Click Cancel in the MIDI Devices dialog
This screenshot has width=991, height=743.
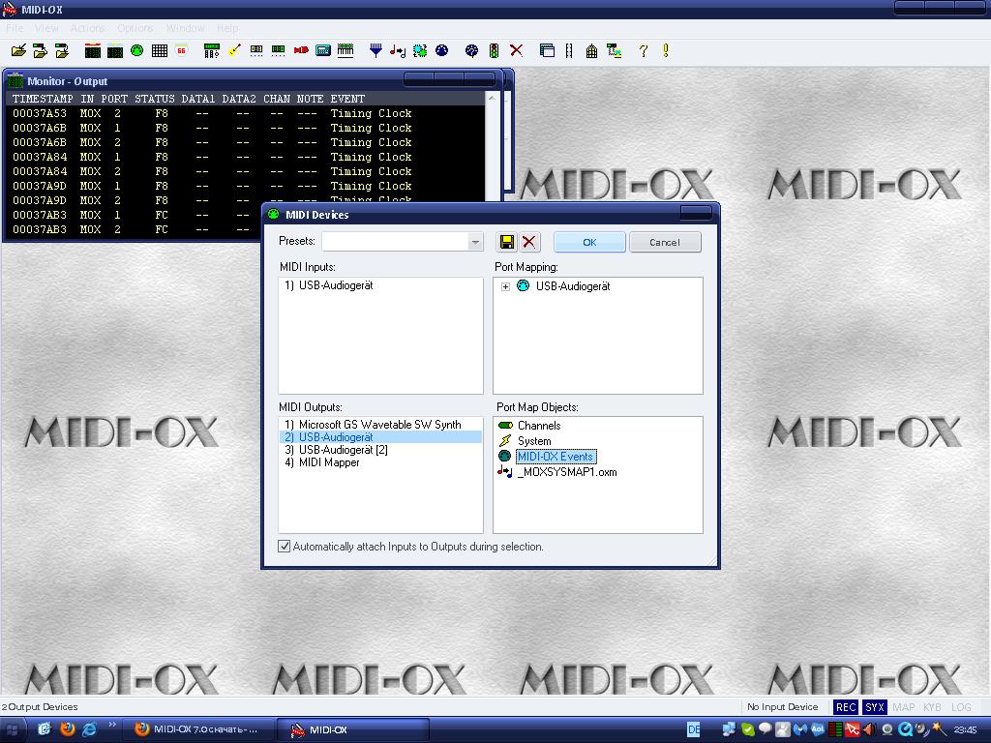click(665, 242)
